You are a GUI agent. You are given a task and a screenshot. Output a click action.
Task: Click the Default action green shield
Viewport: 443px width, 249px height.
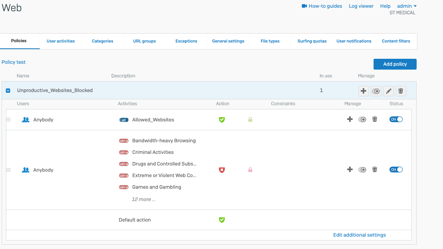[x=222, y=220]
